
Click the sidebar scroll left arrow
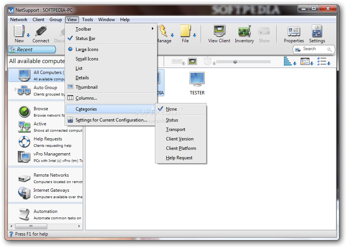pyautogui.click(x=11, y=226)
